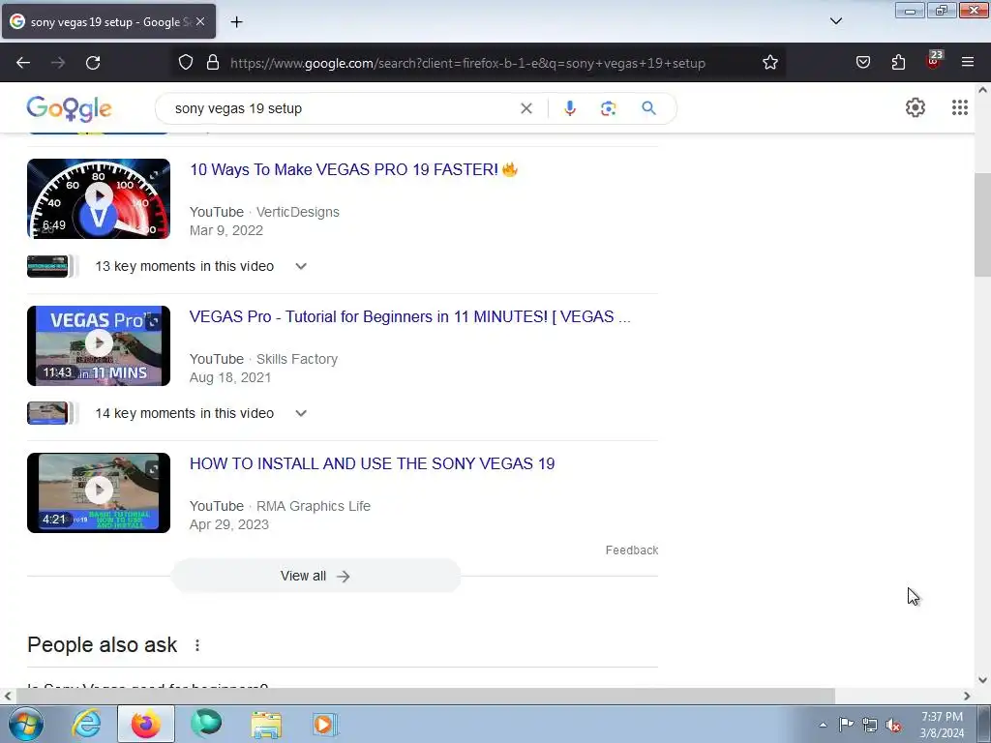Go back with the browser back arrow
Viewport: 991px width, 743px height.
coord(23,63)
